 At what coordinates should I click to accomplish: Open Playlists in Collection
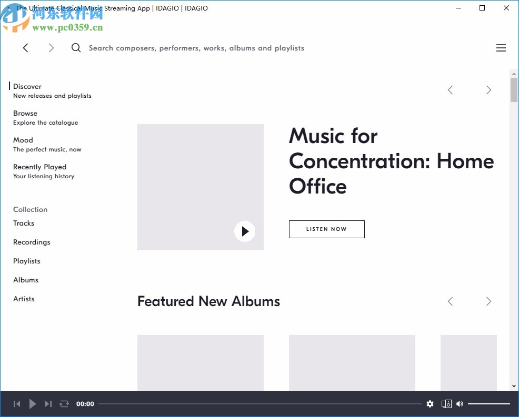(x=26, y=261)
